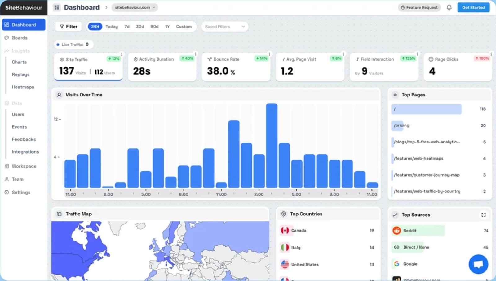Select the Custom time range
Viewport: 496px width, 281px height.
184,27
